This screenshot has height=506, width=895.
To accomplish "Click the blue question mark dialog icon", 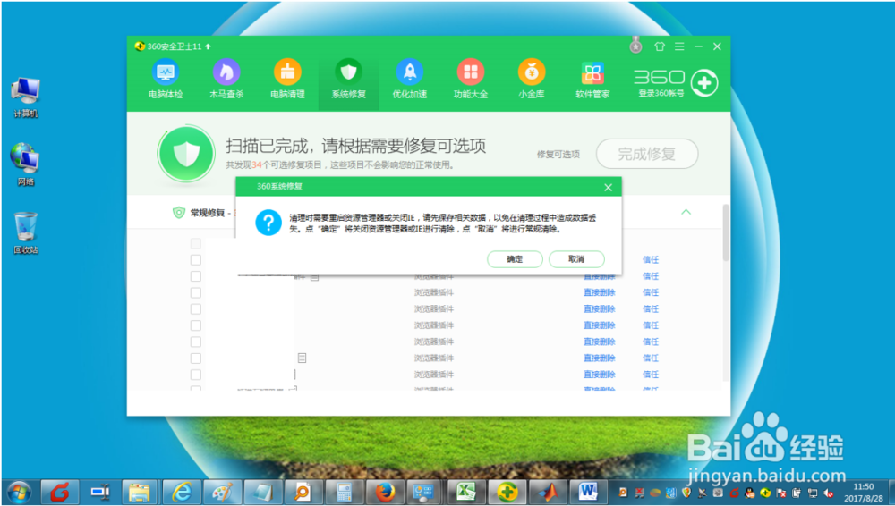I will [x=268, y=223].
